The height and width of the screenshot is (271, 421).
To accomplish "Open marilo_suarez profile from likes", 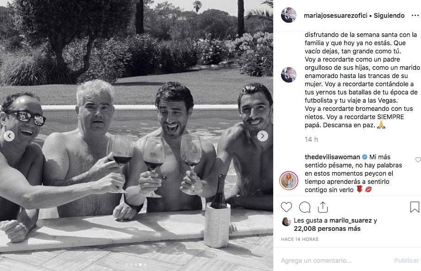I will (x=351, y=220).
